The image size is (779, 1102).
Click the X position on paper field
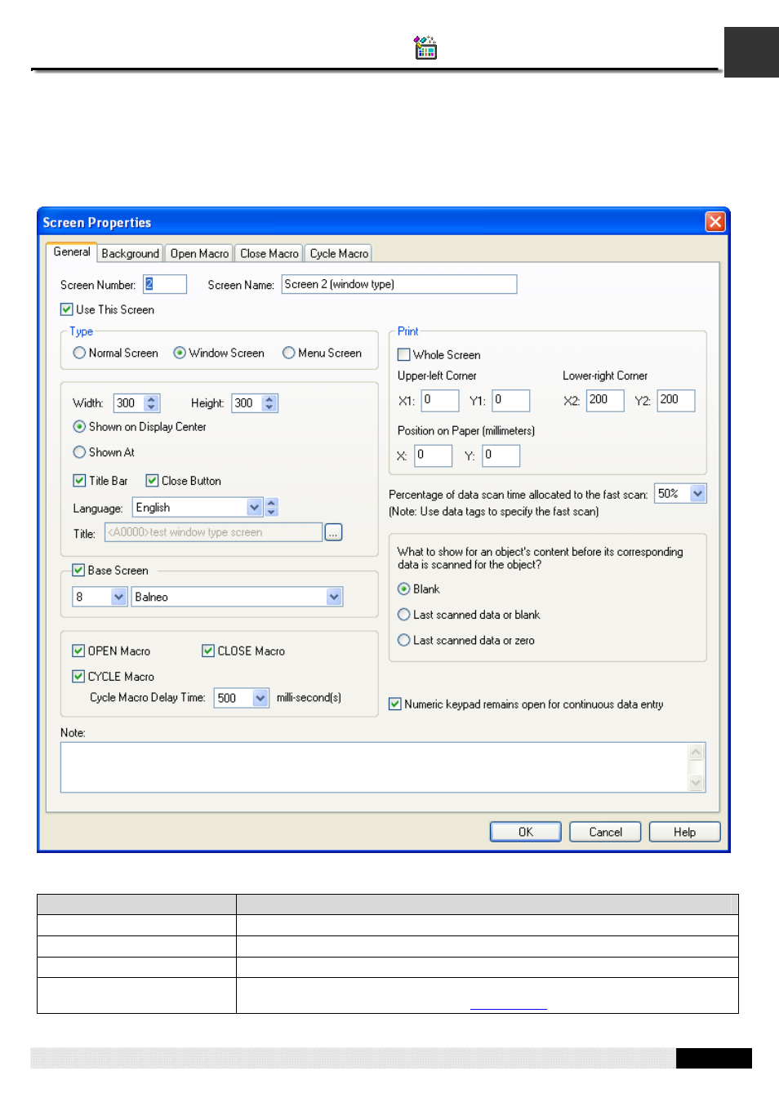coord(433,455)
